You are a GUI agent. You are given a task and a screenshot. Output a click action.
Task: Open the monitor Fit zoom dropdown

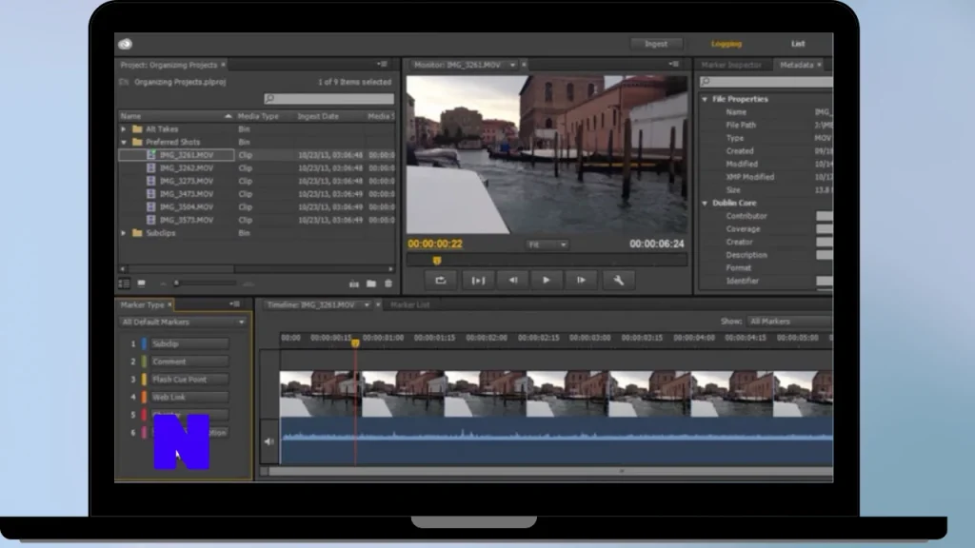(x=547, y=245)
